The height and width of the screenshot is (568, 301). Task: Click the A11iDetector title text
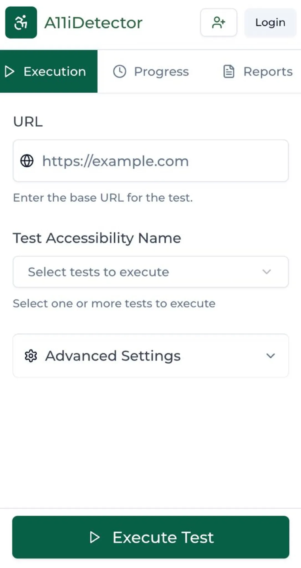click(93, 23)
